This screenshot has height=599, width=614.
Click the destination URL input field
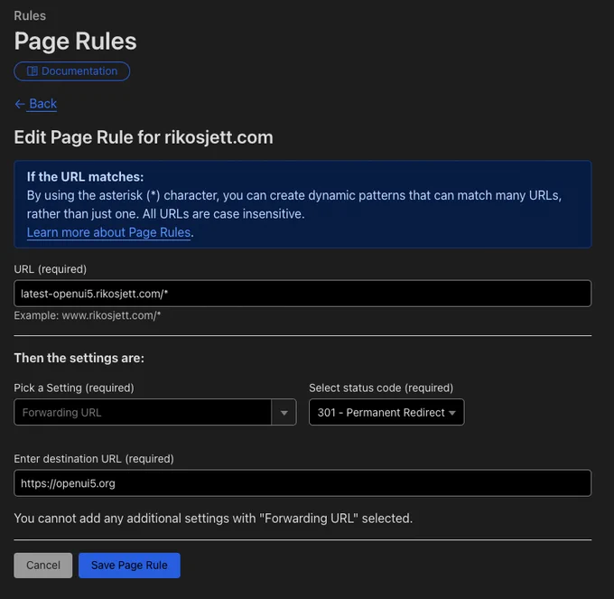click(302, 483)
